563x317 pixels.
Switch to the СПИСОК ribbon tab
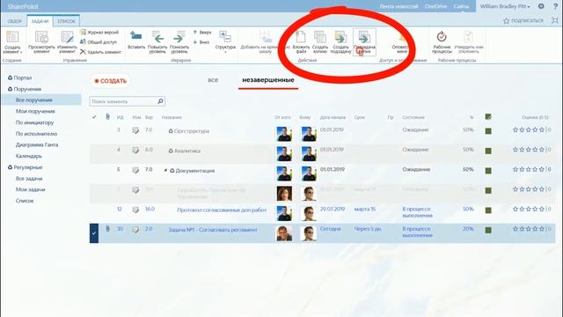[x=67, y=21]
